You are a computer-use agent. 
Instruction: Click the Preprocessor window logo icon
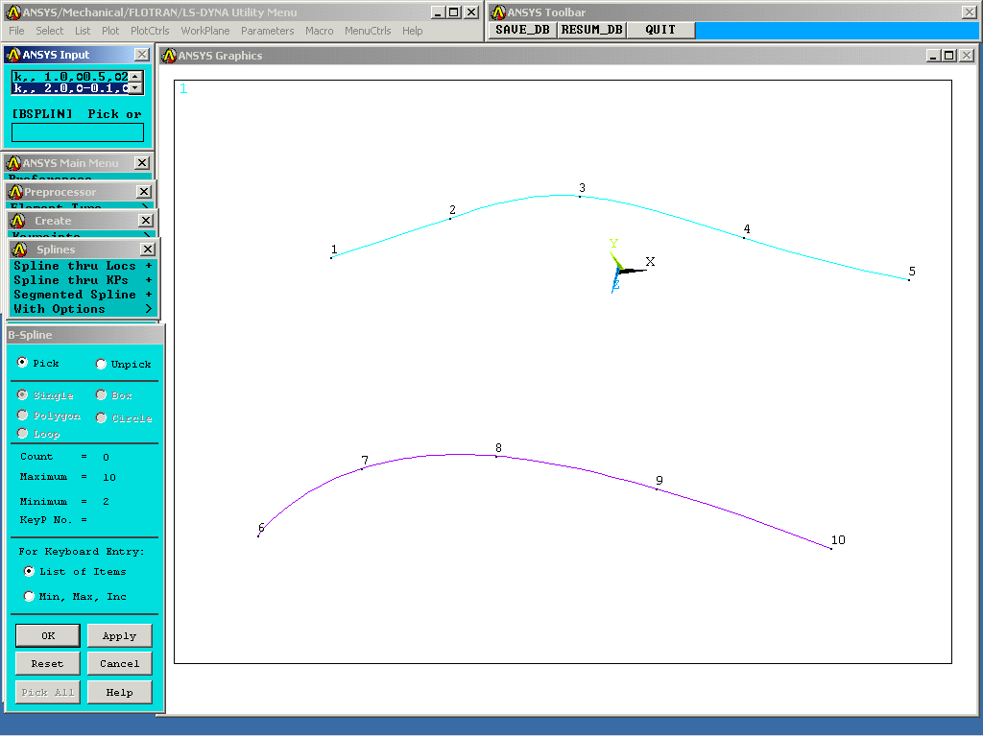(15, 192)
